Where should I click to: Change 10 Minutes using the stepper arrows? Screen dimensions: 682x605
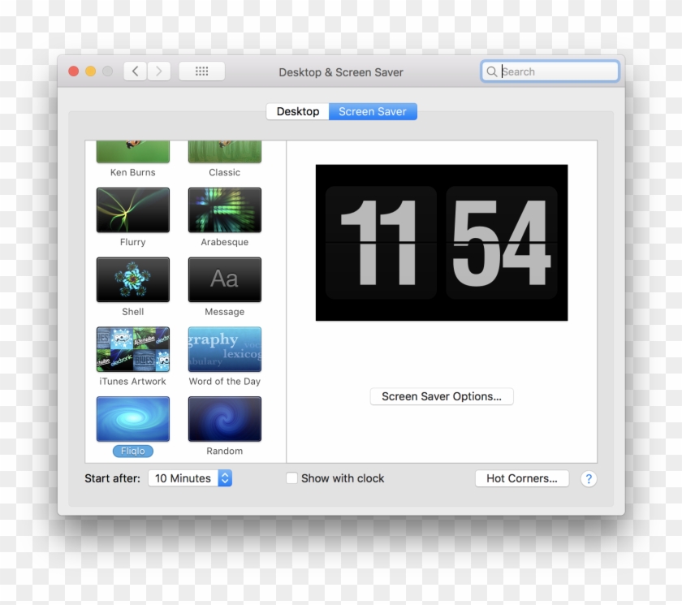coord(224,478)
